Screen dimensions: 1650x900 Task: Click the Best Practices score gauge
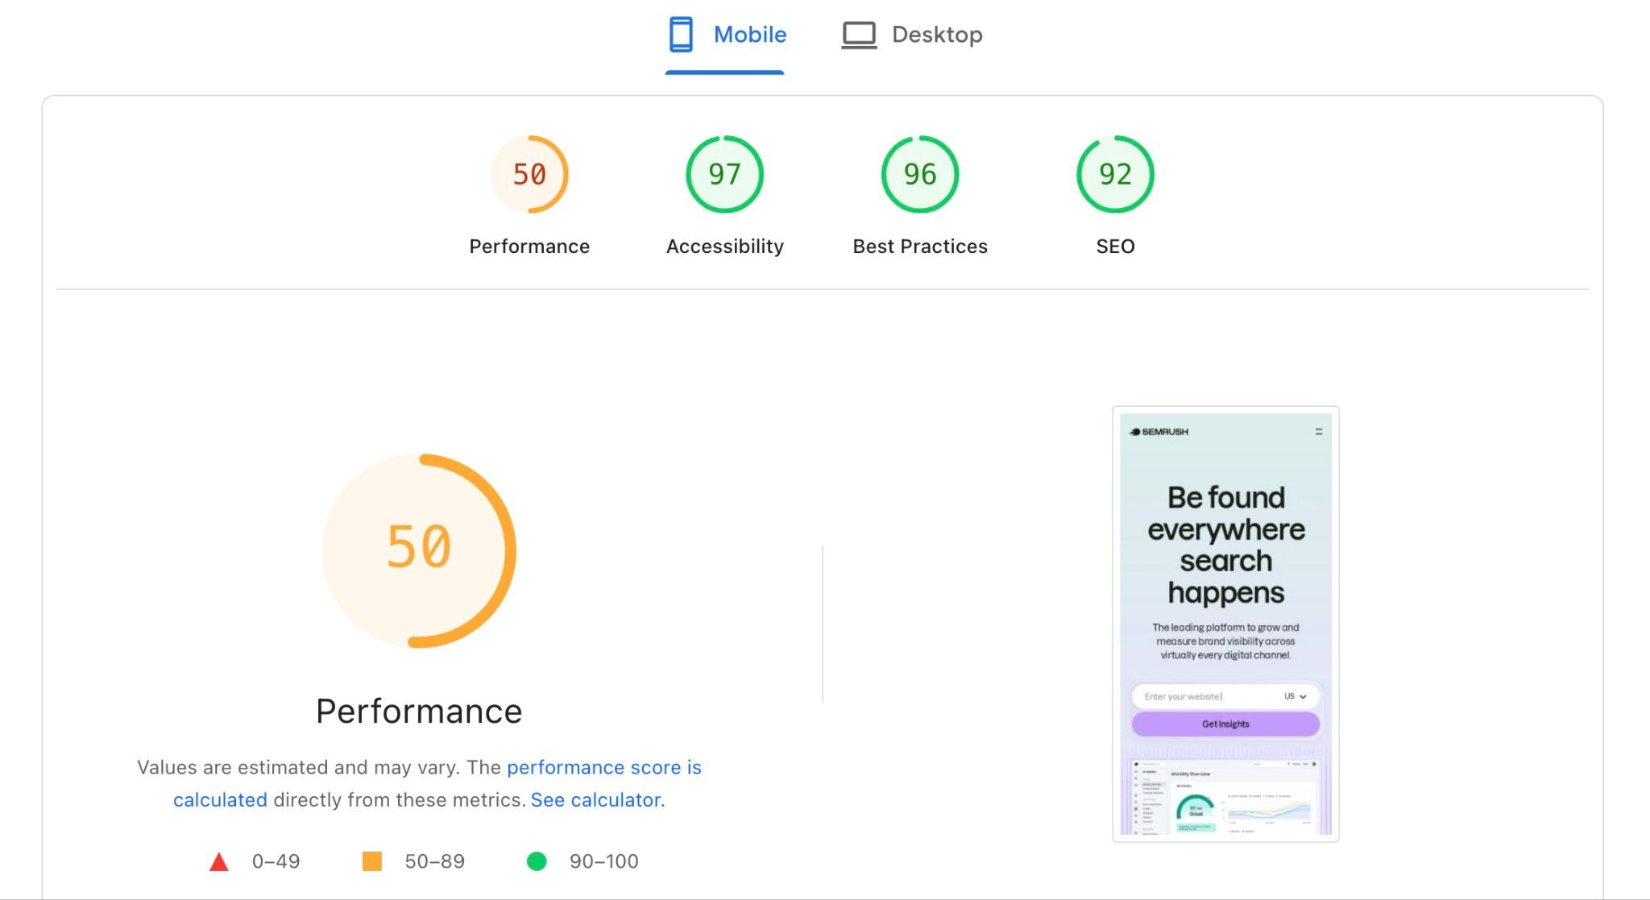pos(918,174)
